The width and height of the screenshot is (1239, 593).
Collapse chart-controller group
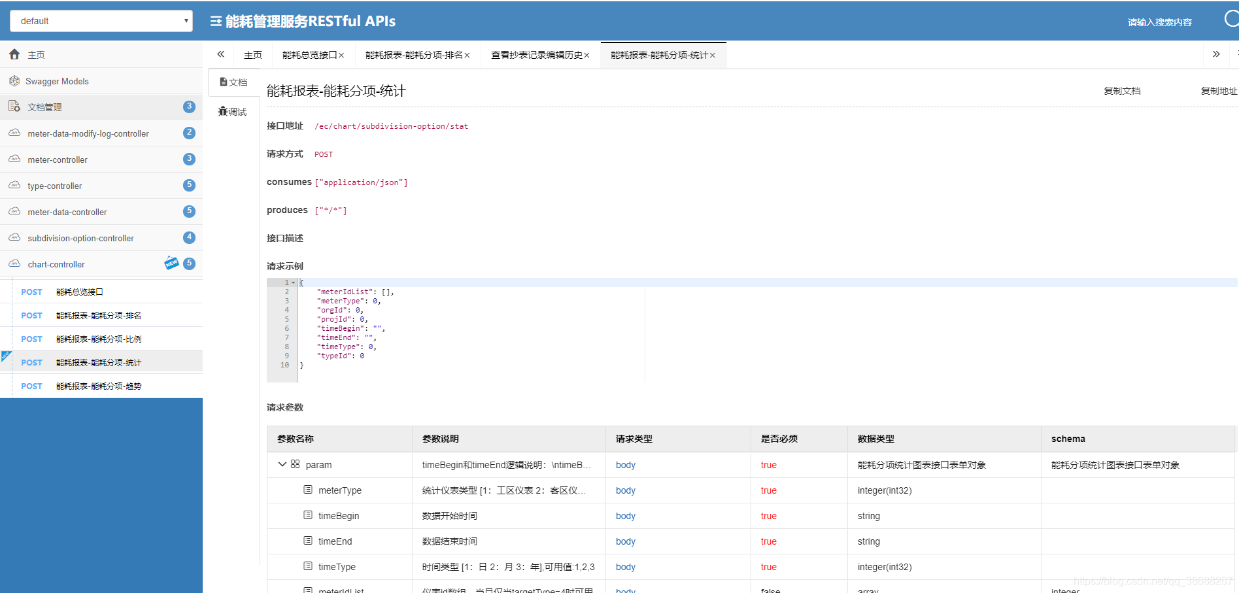point(101,264)
